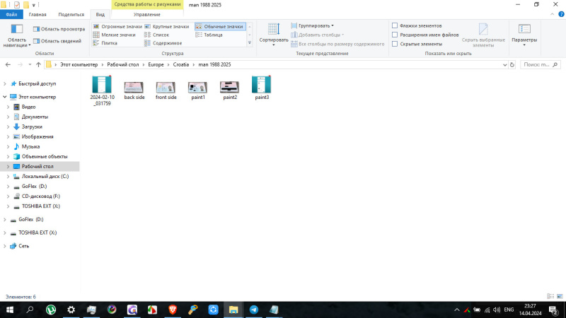
Task: Open Telegram from the taskbar
Action: pyautogui.click(x=253, y=310)
